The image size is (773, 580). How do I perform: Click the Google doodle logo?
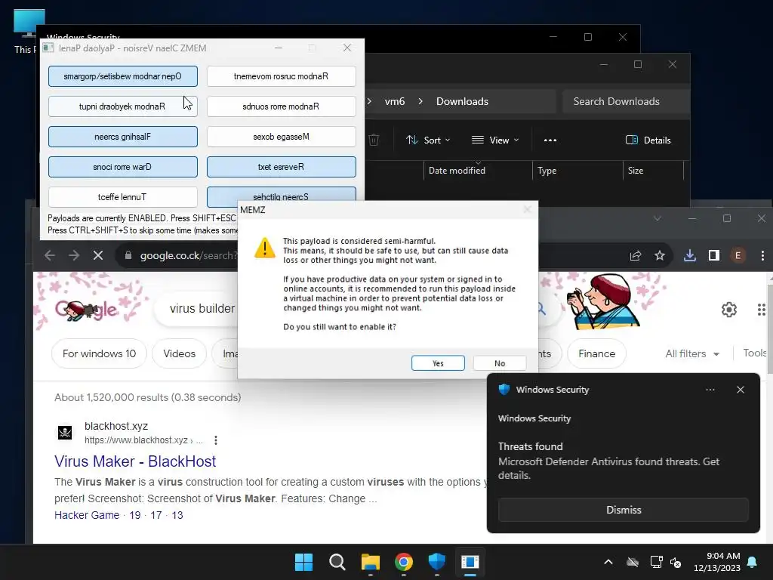click(x=88, y=309)
